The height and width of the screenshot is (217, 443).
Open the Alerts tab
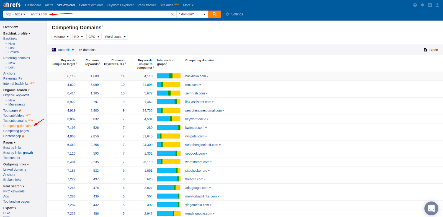coord(49,5)
